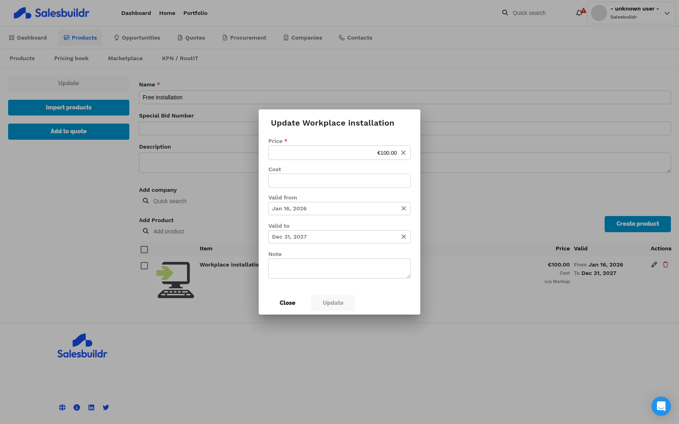
Task: Open the LinkedIn icon in footer
Action: [x=91, y=407]
